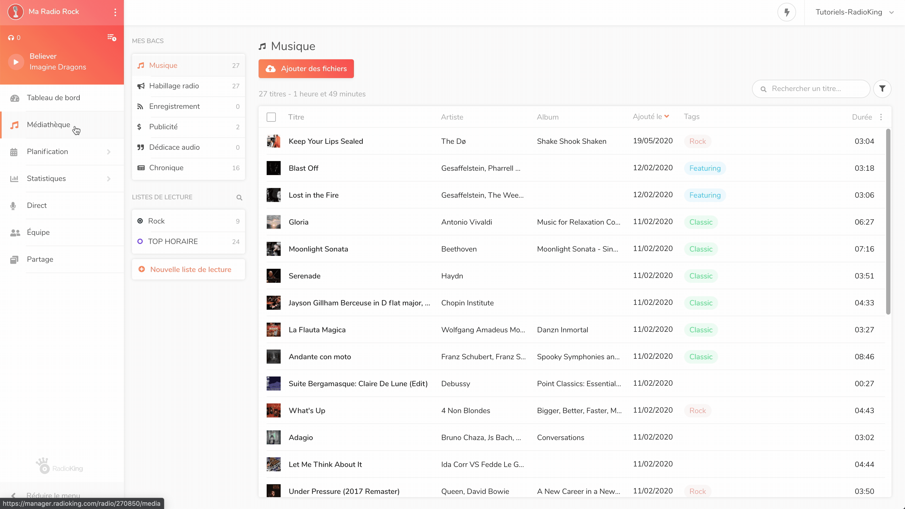Open Tableau de bord
The width and height of the screenshot is (905, 509).
pos(62,98)
